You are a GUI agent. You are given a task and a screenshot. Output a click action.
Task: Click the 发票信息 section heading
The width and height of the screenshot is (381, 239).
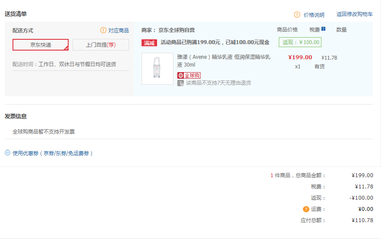pos(16,116)
